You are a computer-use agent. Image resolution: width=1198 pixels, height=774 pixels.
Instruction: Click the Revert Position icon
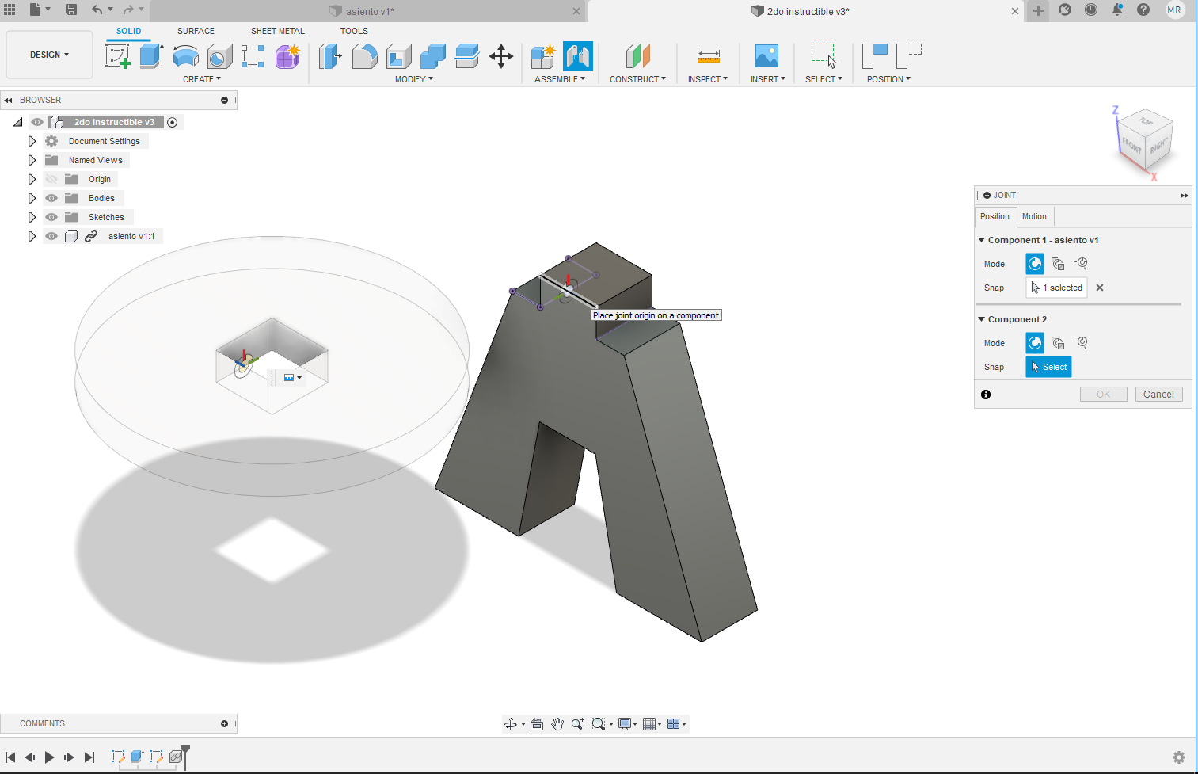tap(909, 56)
